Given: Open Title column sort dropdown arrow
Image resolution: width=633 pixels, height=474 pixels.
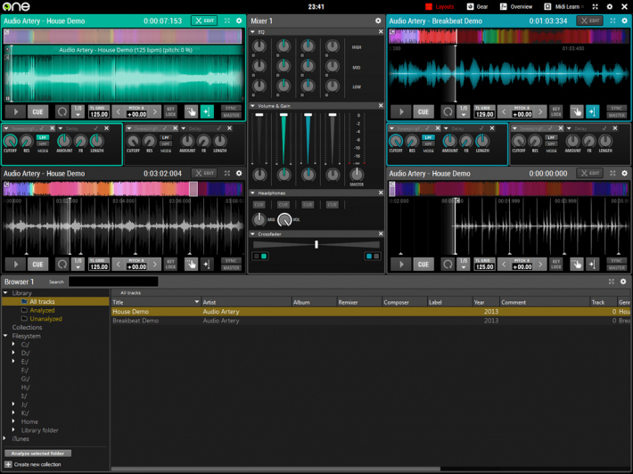Looking at the screenshot, I should pyautogui.click(x=197, y=302).
